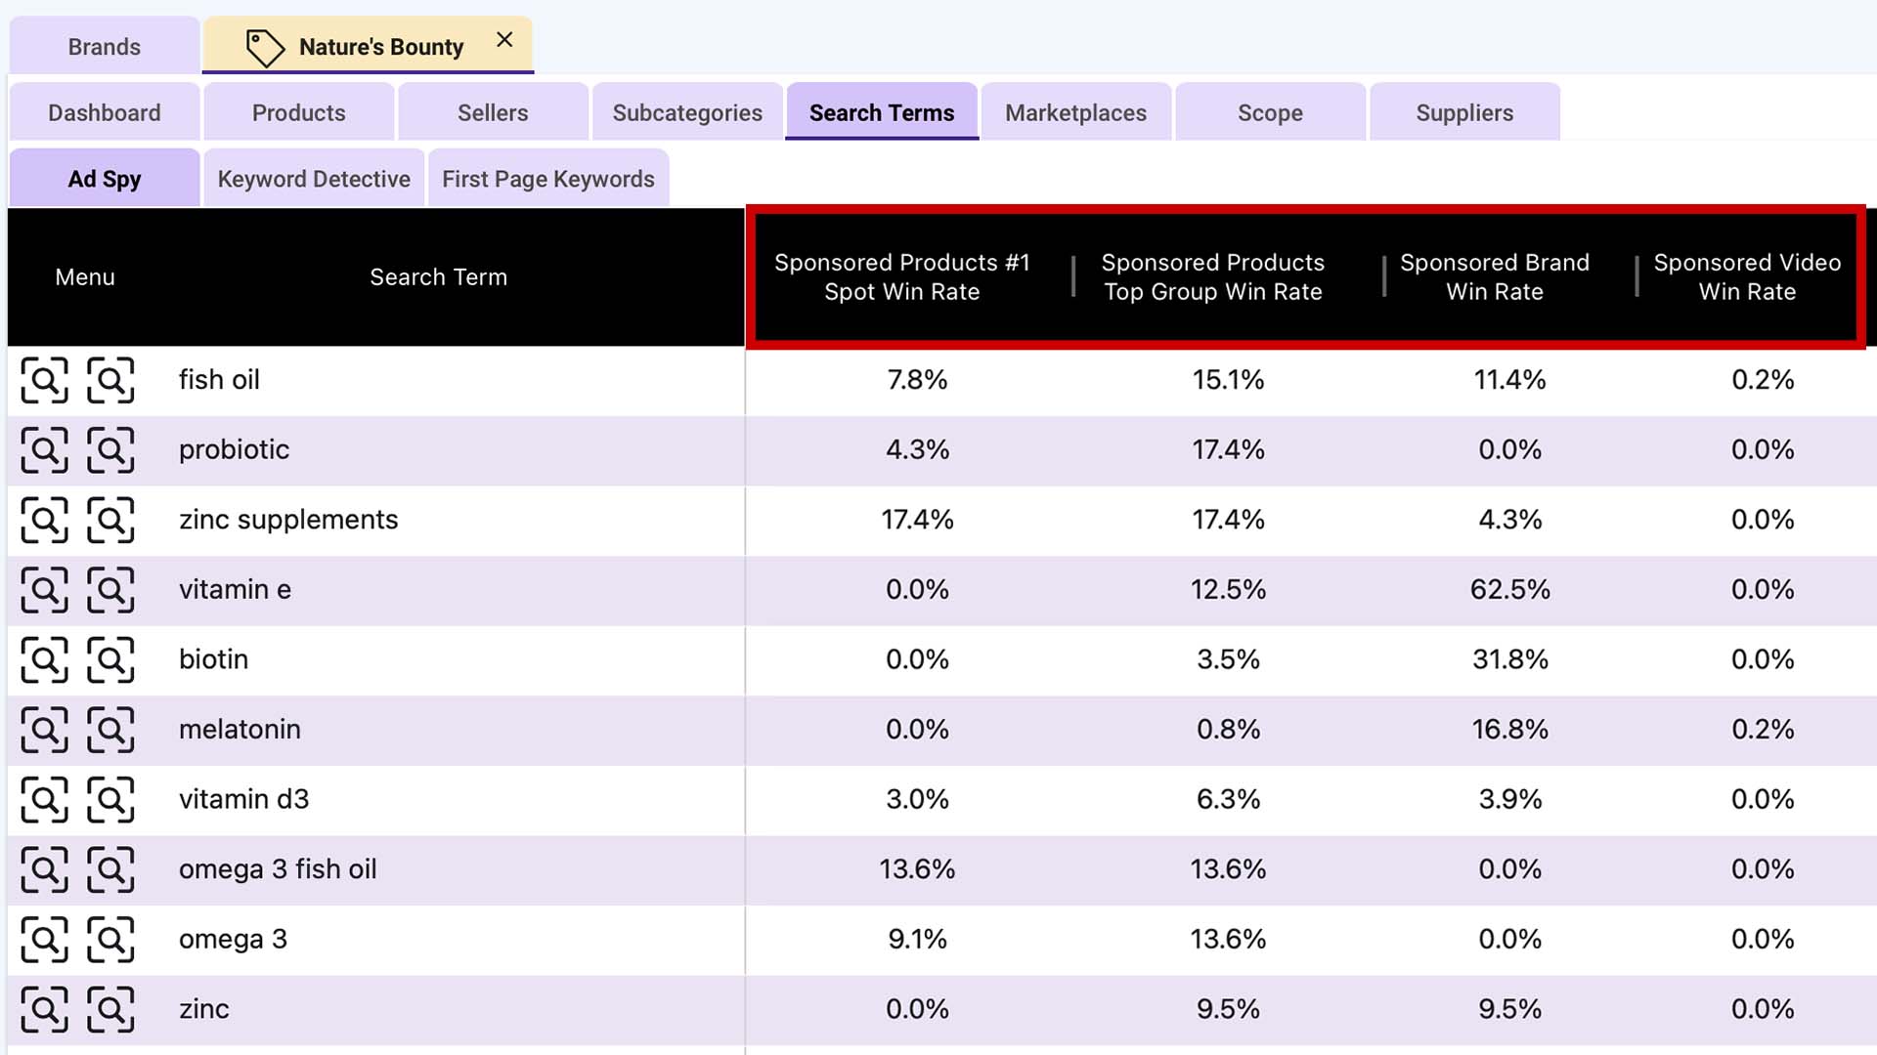
Task: Open the Suppliers tab
Action: click(1463, 112)
